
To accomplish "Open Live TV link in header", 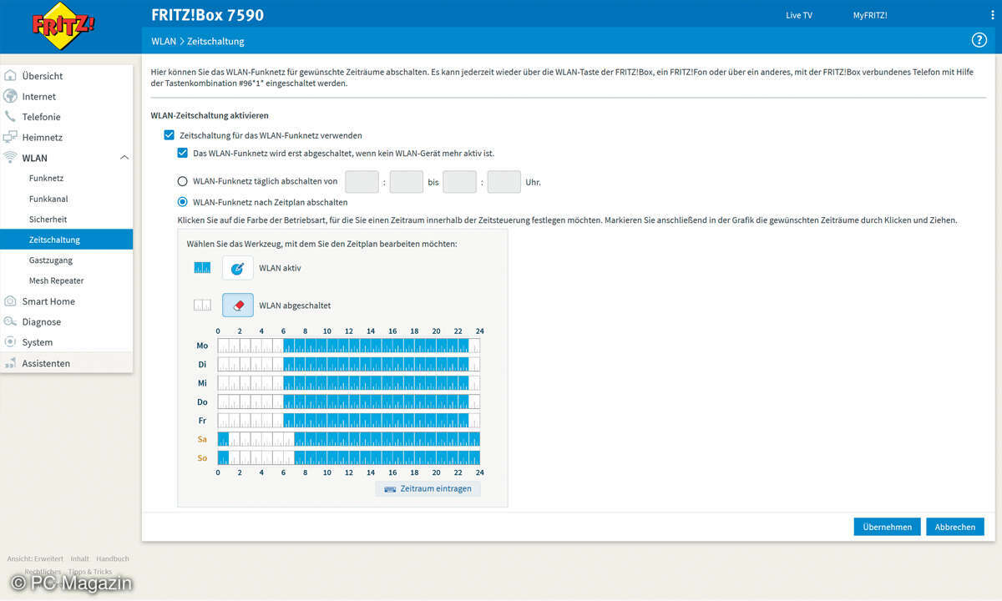I will coord(799,15).
